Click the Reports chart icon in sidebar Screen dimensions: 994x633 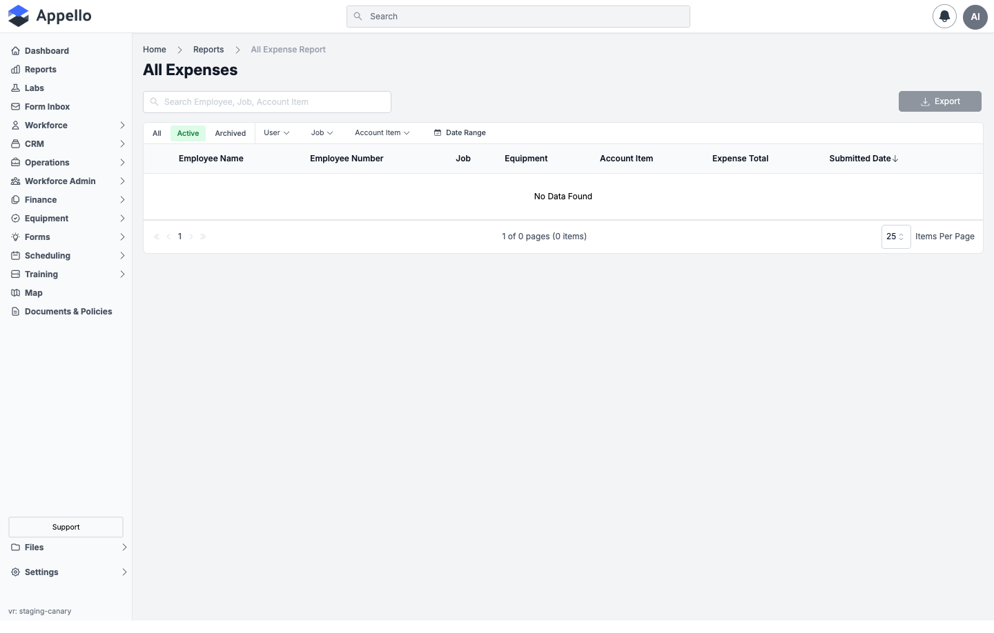[15, 70]
